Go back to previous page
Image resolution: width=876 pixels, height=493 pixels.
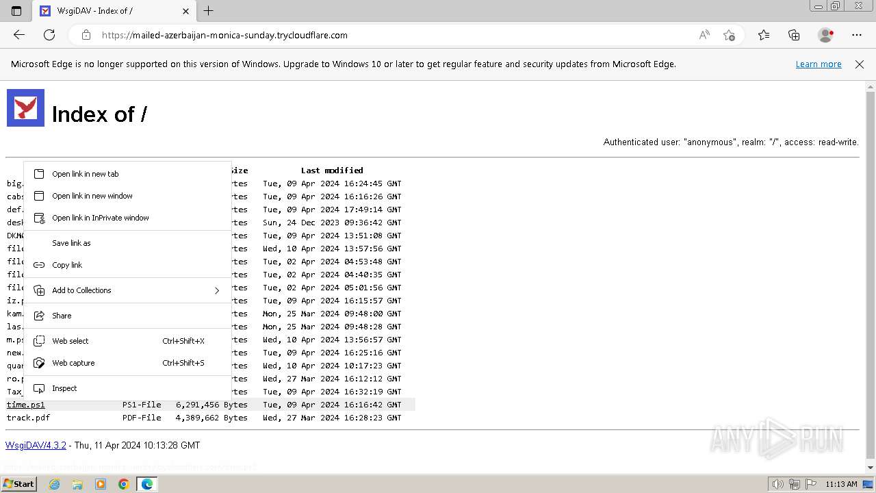19,35
